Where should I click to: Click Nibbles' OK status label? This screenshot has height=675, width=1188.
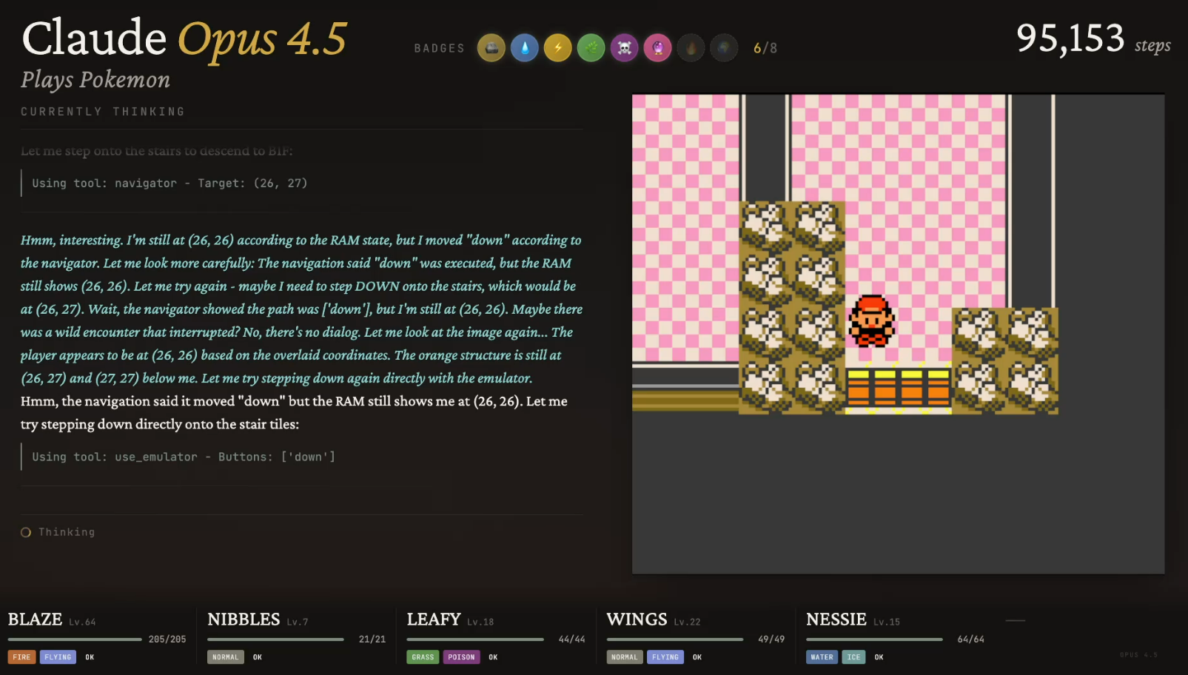tap(258, 657)
